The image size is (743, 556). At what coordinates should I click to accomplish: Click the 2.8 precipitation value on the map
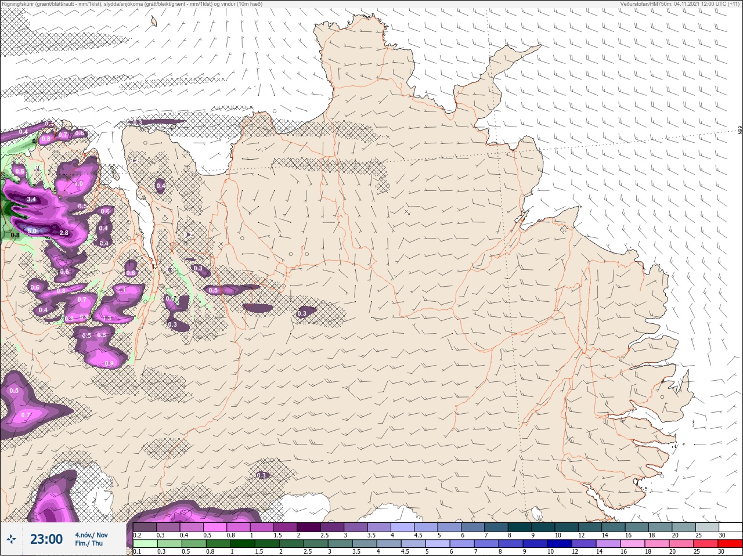point(64,233)
